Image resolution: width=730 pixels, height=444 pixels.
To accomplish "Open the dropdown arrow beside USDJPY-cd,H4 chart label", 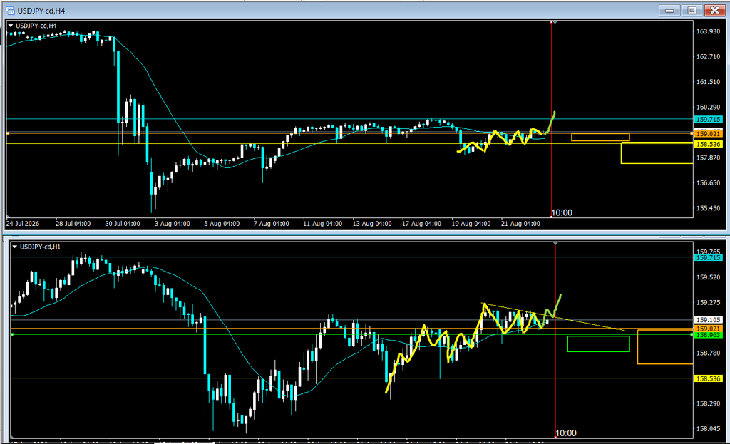I will [x=11, y=26].
